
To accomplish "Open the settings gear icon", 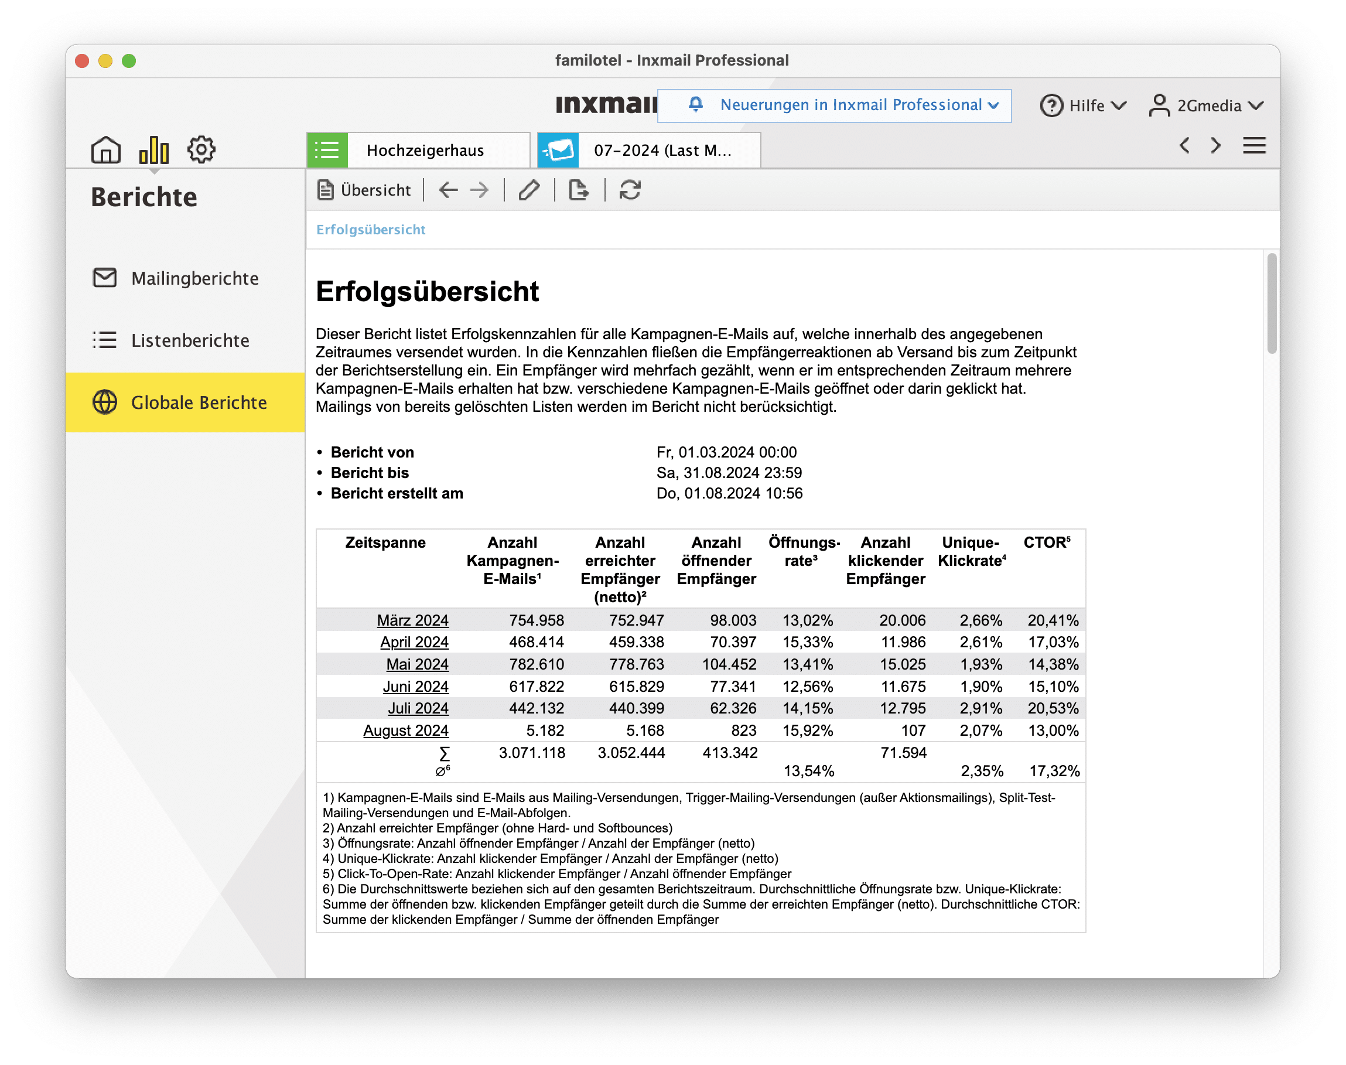I will [x=202, y=149].
